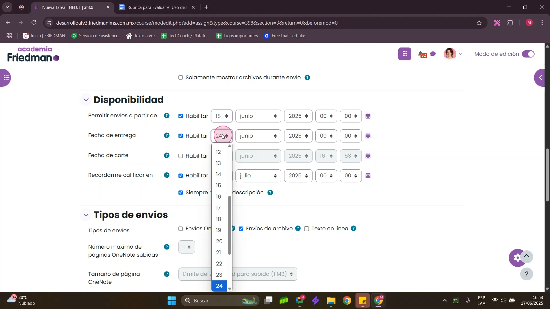This screenshot has height=309, width=550.
Task: Open the messaging chat bubble icon
Action: tap(433, 54)
